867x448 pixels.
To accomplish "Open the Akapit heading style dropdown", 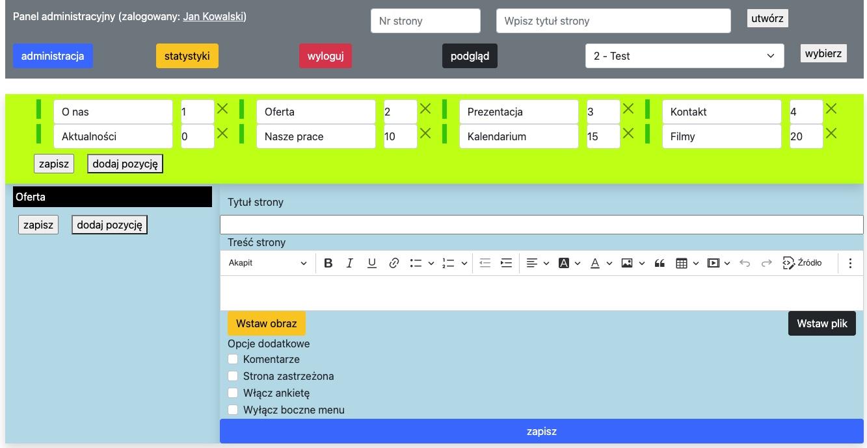I will coord(267,263).
